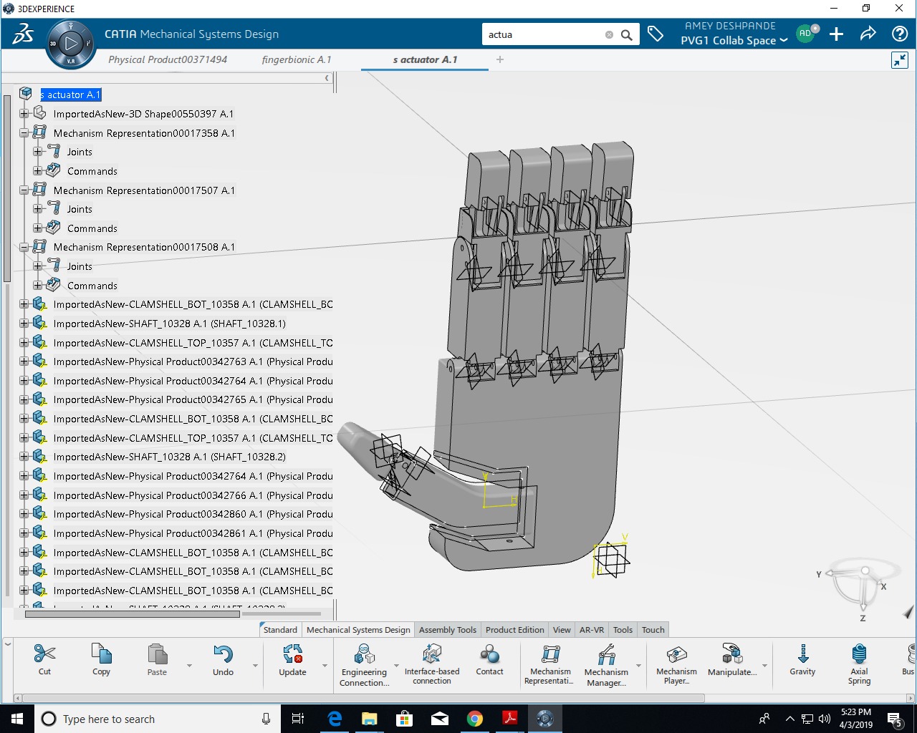Click the Cut scissors icon

[44, 654]
